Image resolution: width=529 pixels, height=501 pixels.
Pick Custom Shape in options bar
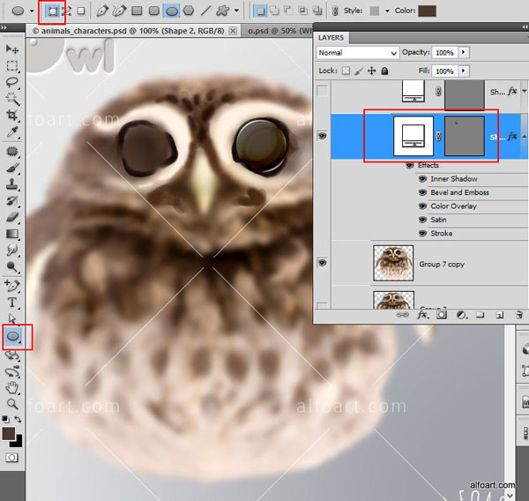222,11
